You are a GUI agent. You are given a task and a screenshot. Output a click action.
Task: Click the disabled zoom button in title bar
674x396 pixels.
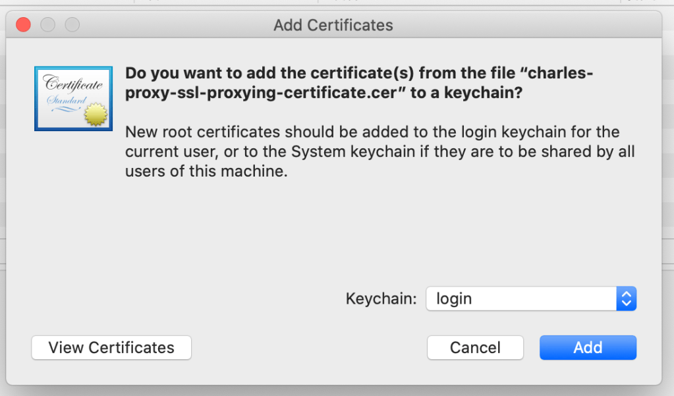click(x=72, y=25)
